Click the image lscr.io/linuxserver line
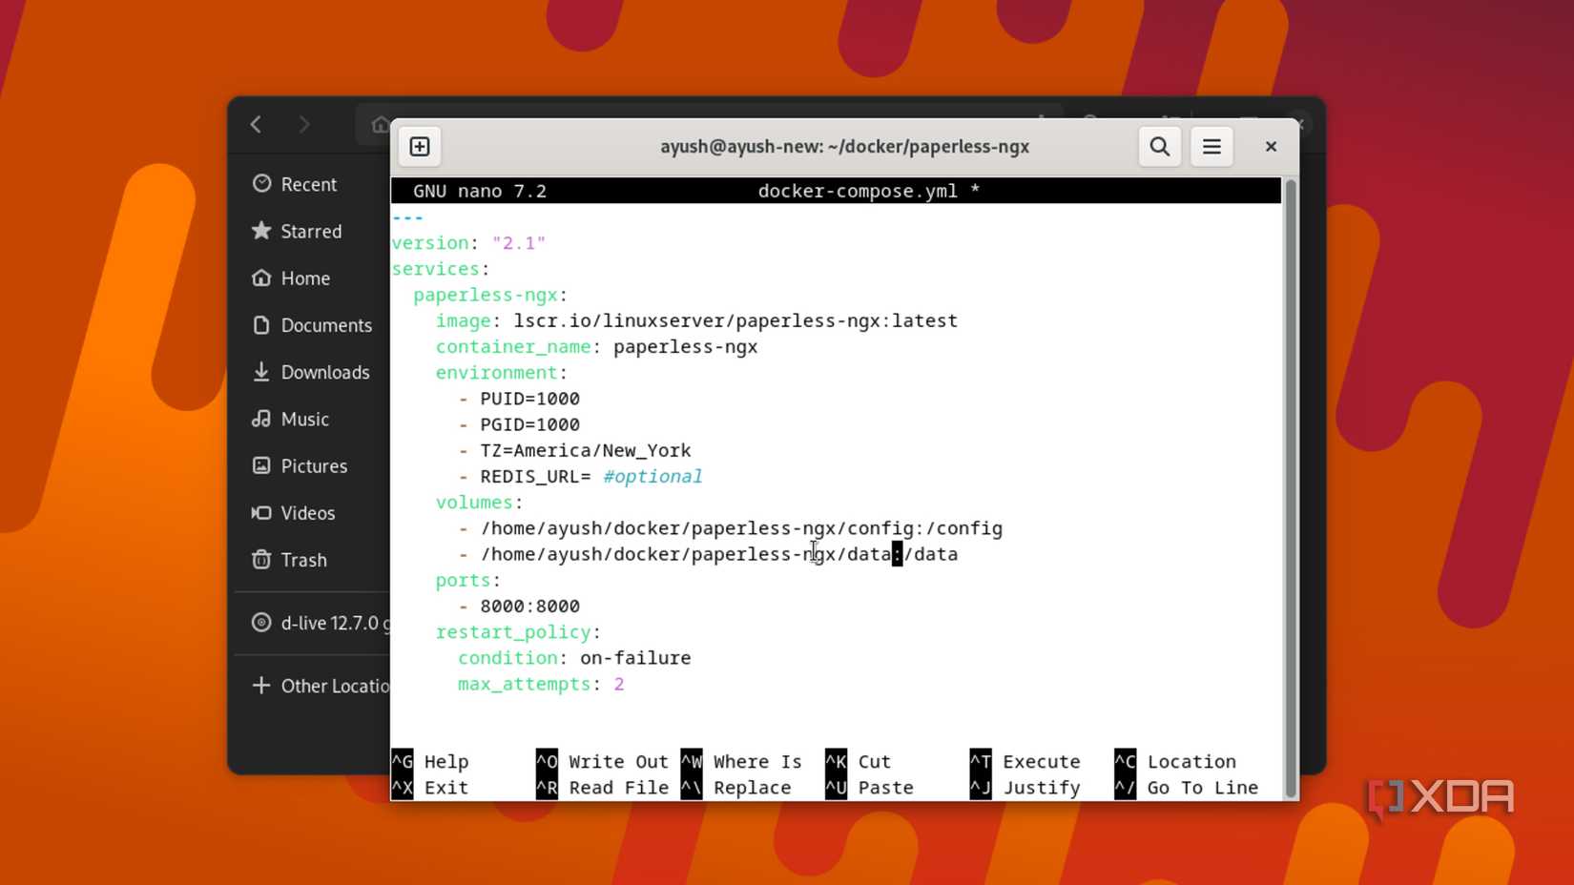The width and height of the screenshot is (1574, 885). [696, 320]
